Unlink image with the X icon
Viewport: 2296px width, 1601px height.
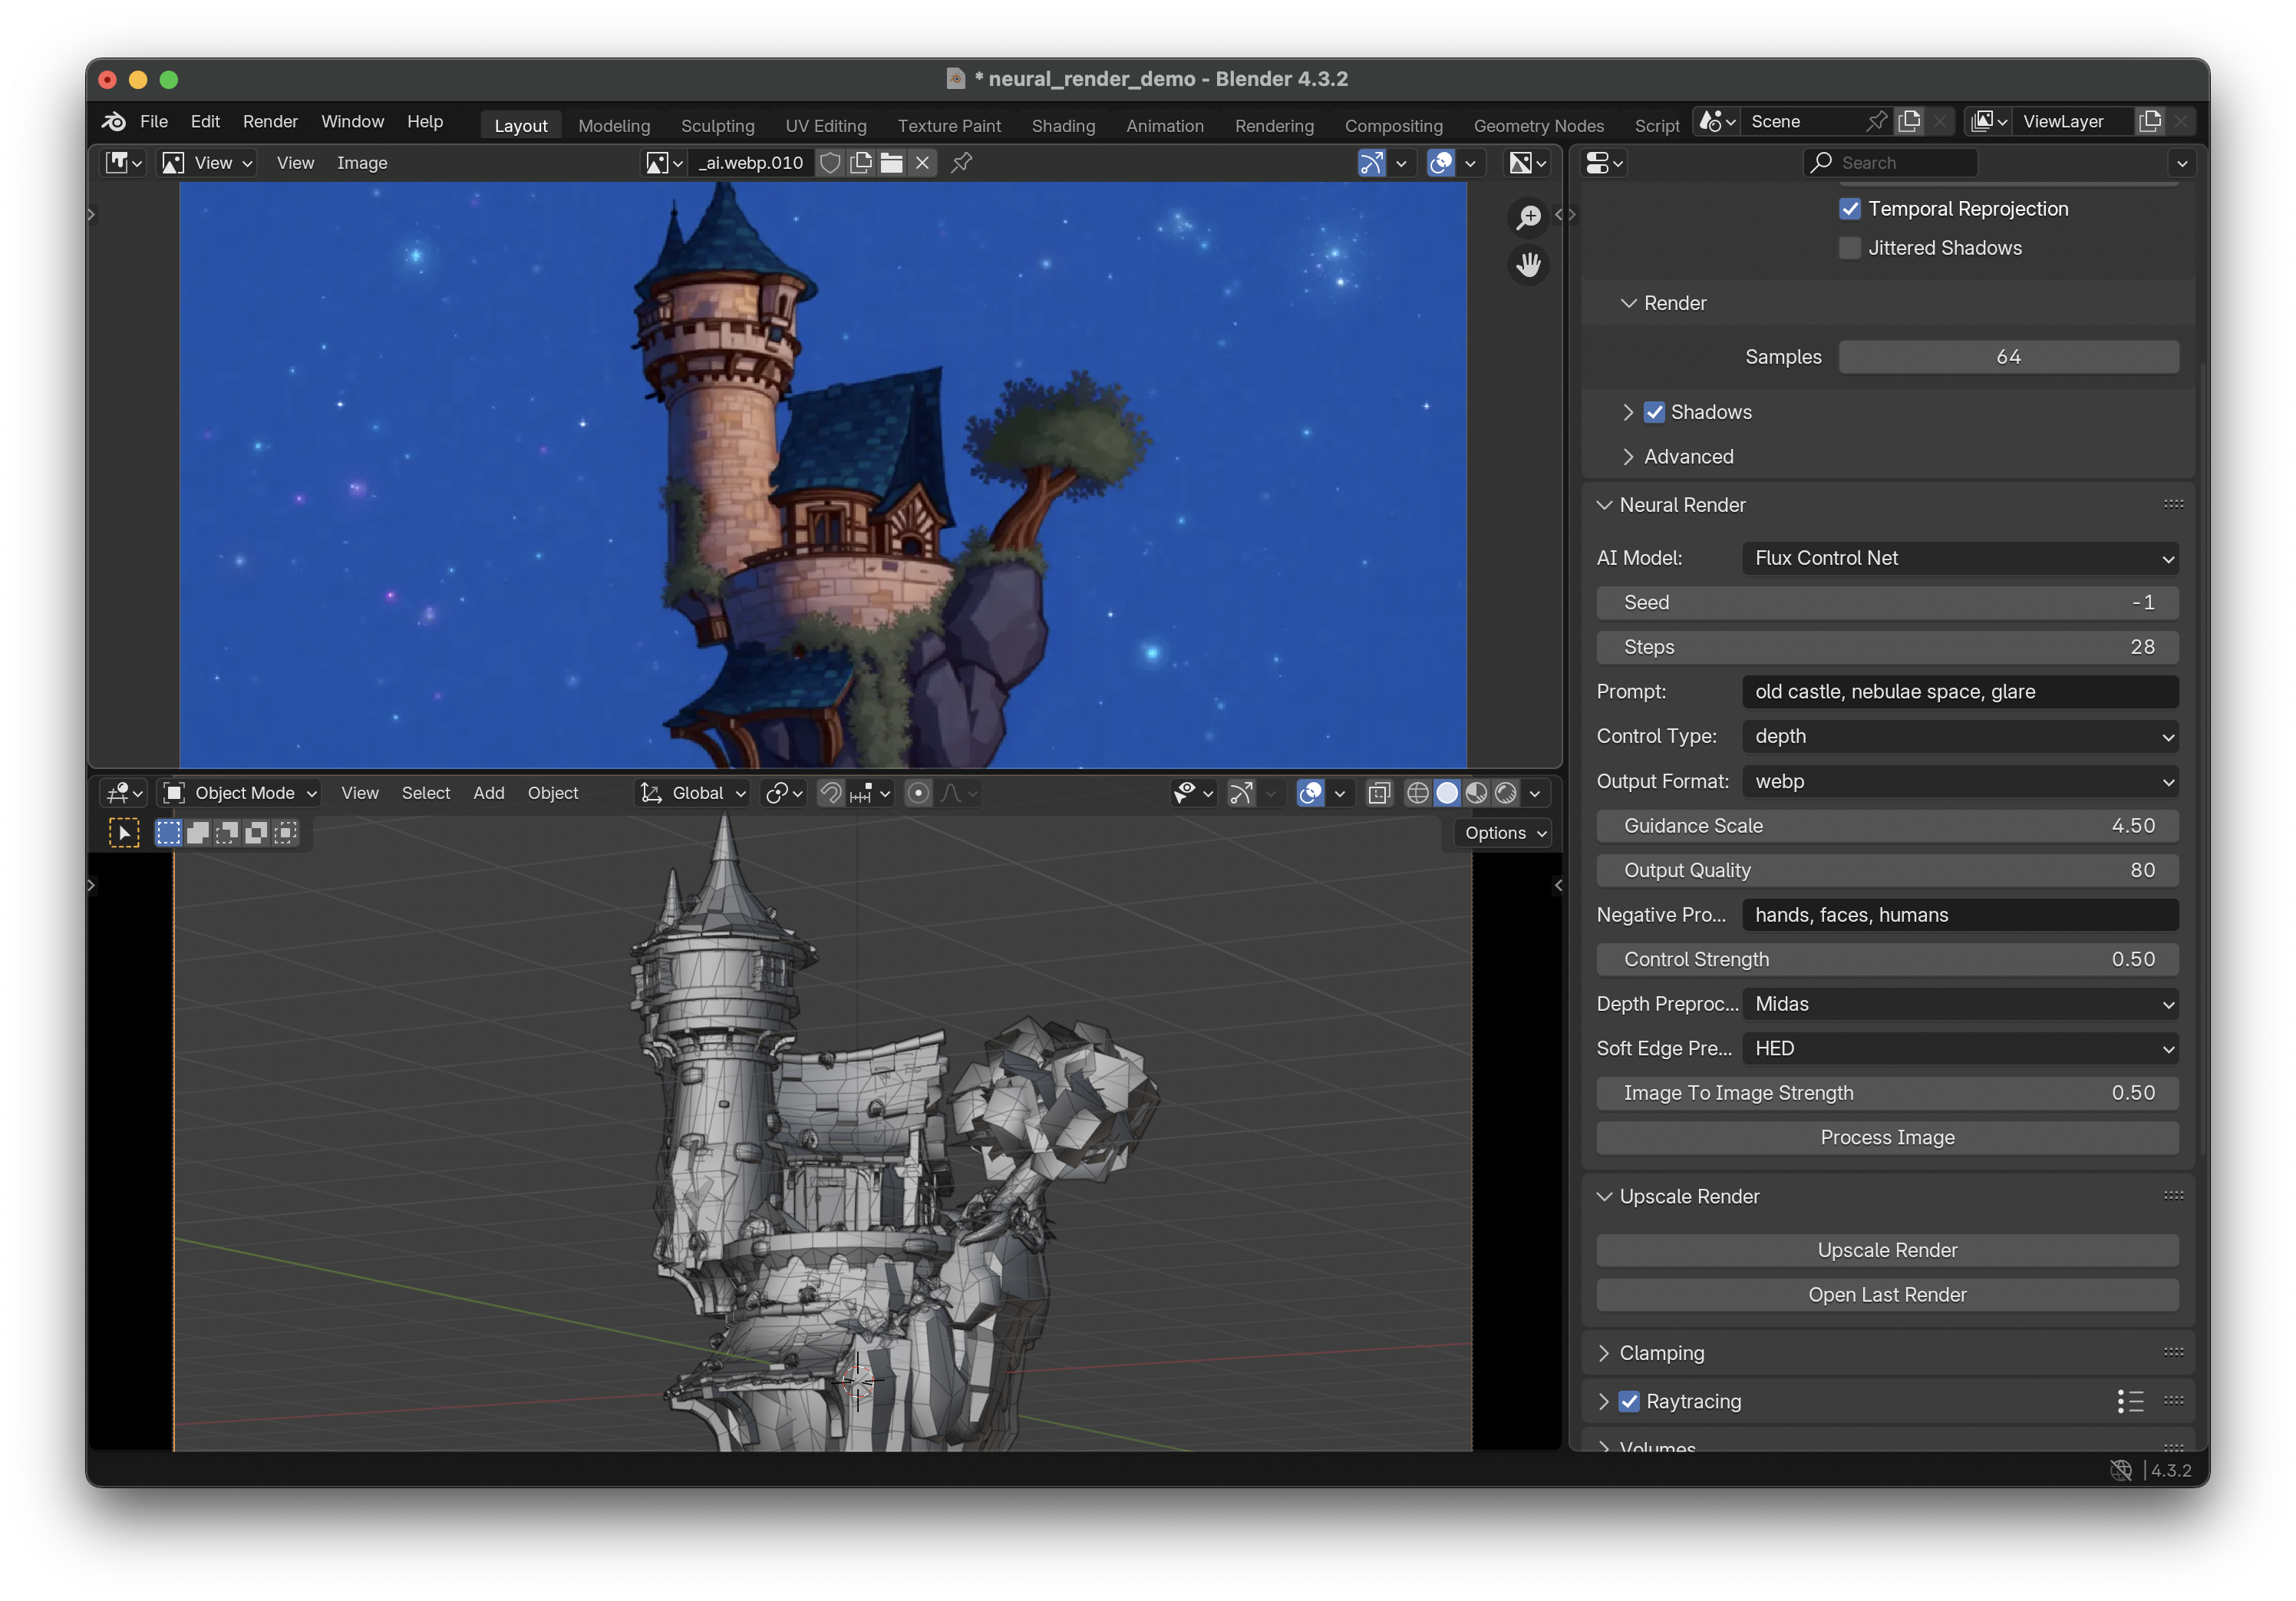pos(922,163)
